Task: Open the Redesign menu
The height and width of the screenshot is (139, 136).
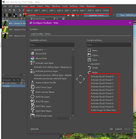Action: tap(91, 6)
